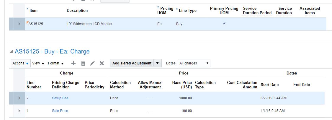Viewport: 332px width, 120px height.
Task: Click the Allow Manual Adjustment column header
Action: (x=150, y=85)
